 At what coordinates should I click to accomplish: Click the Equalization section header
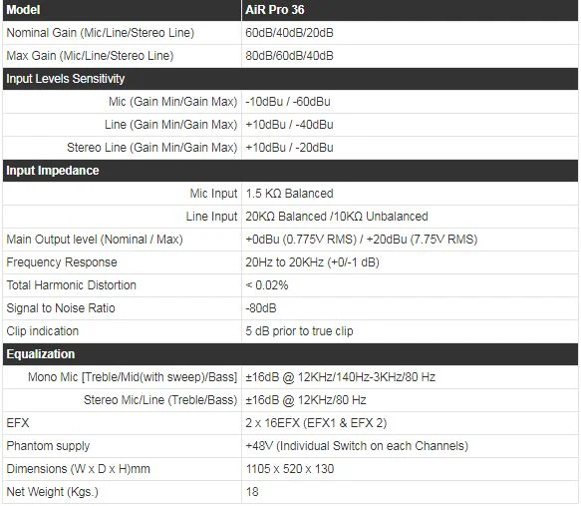291,354
